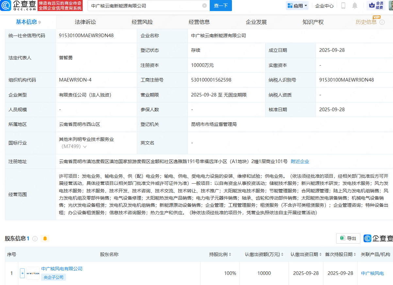Click the info icon next to 历史信息
The height and width of the screenshot is (285, 393).
tap(381, 22)
